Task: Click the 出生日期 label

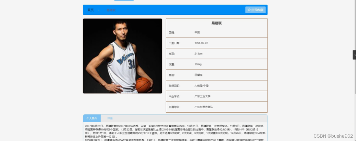Action: 175,43
